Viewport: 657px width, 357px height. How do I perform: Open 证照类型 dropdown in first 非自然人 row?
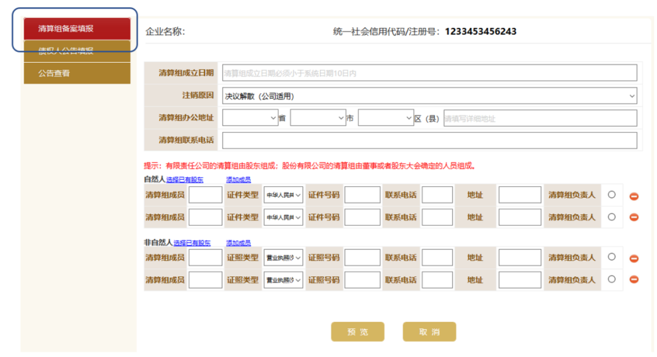(283, 258)
